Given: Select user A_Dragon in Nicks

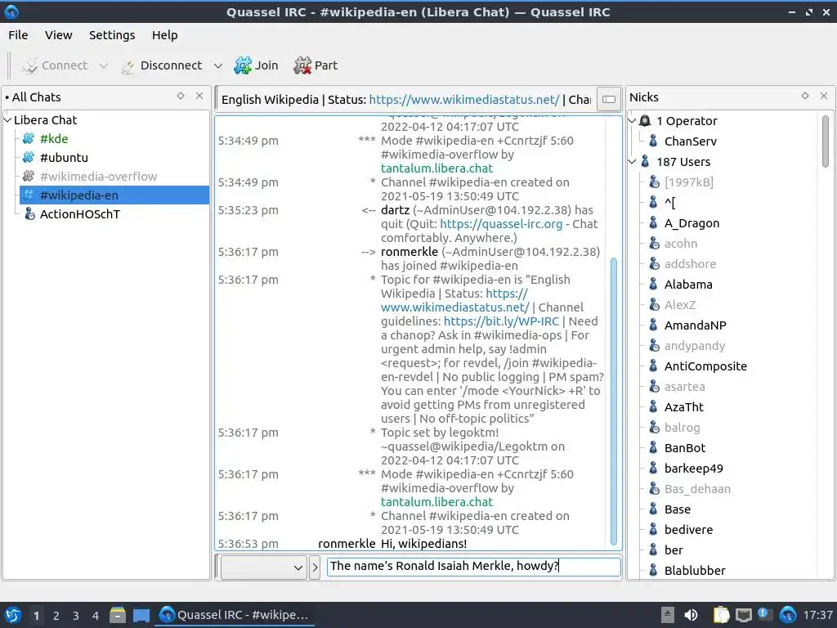Looking at the screenshot, I should [692, 223].
